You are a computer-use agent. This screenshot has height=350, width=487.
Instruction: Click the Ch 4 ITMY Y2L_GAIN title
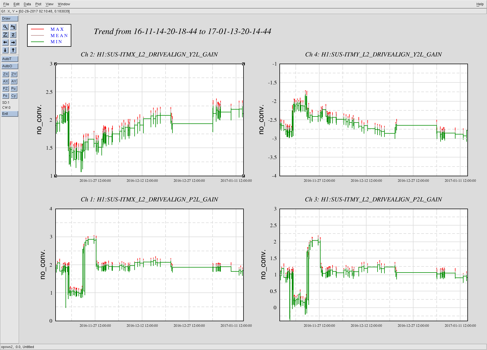tap(373, 55)
